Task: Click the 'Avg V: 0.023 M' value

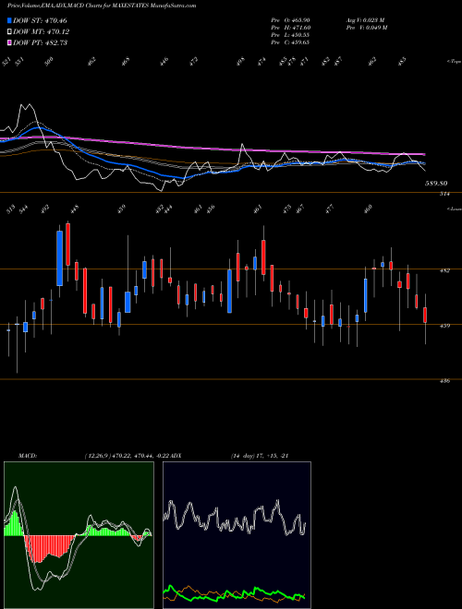Action: [x=366, y=20]
